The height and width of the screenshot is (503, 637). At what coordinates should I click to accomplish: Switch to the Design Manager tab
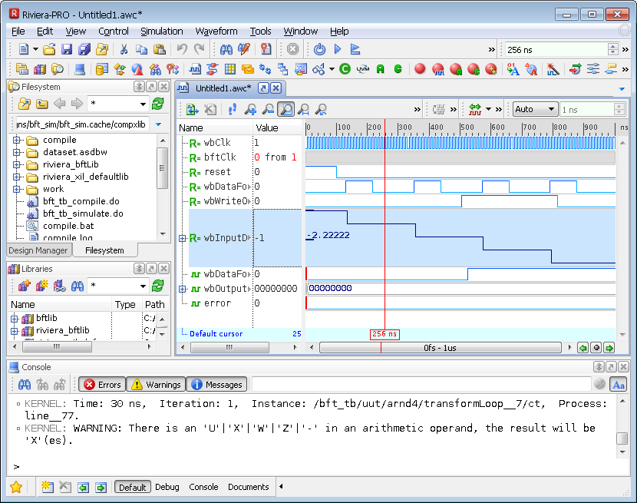click(38, 250)
